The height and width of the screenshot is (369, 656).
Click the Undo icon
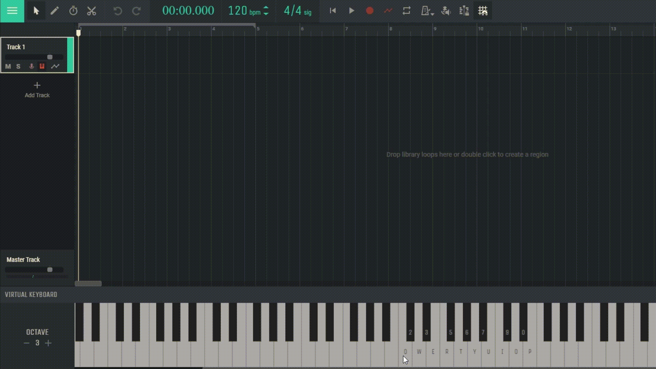point(118,11)
